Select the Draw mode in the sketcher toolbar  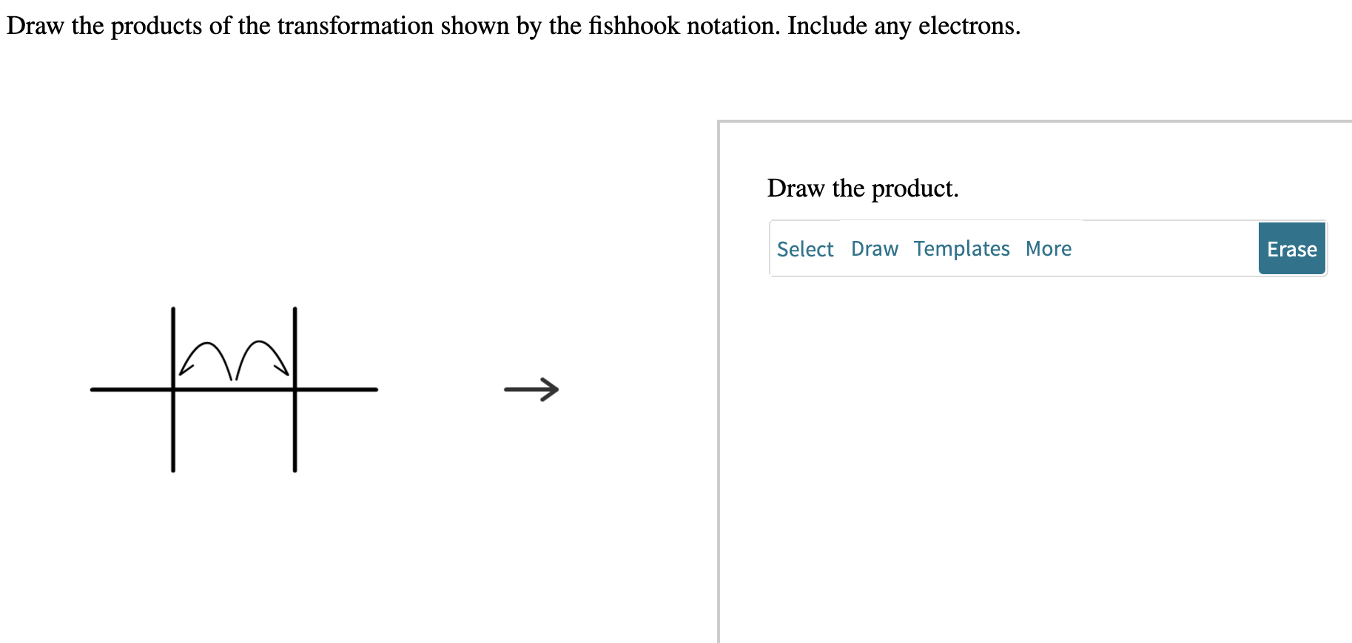pos(874,248)
